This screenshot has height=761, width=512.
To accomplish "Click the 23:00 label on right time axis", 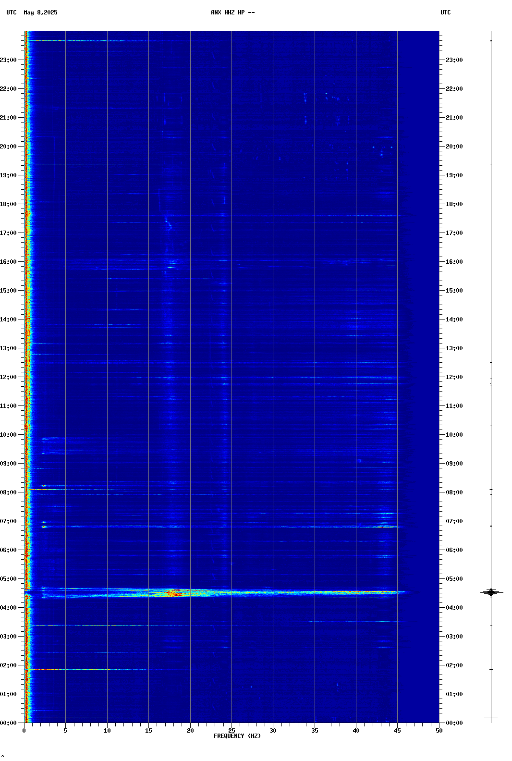I will (454, 60).
